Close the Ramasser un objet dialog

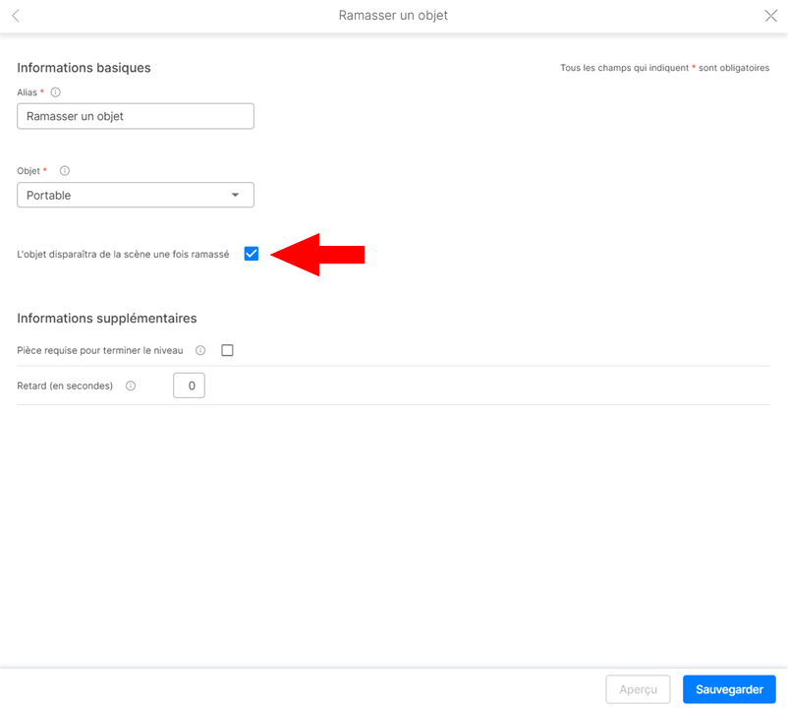(770, 16)
